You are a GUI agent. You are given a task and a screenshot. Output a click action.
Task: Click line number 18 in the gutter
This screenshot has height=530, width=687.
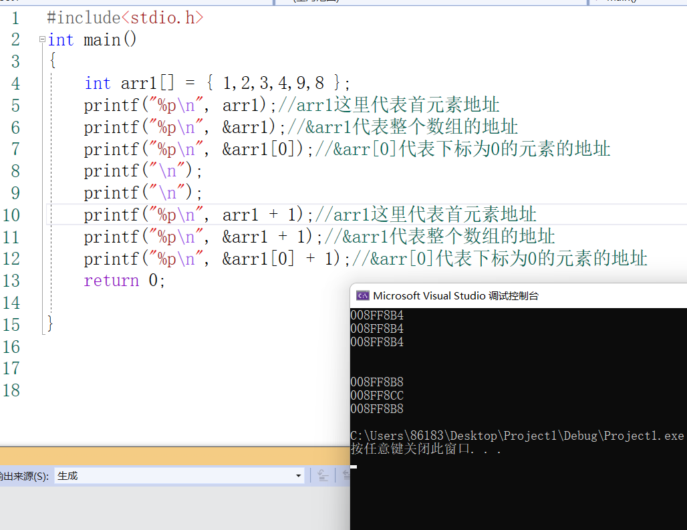[11, 390]
